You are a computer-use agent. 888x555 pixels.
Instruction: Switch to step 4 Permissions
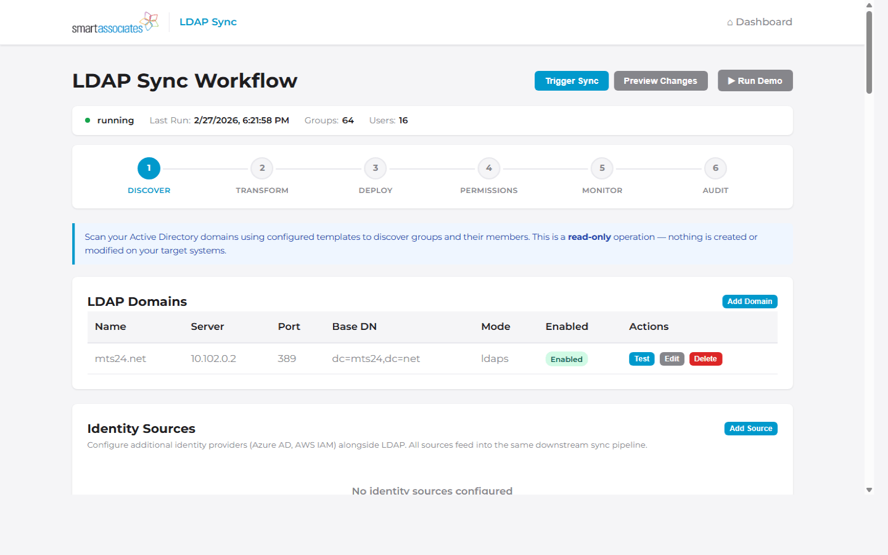point(488,168)
